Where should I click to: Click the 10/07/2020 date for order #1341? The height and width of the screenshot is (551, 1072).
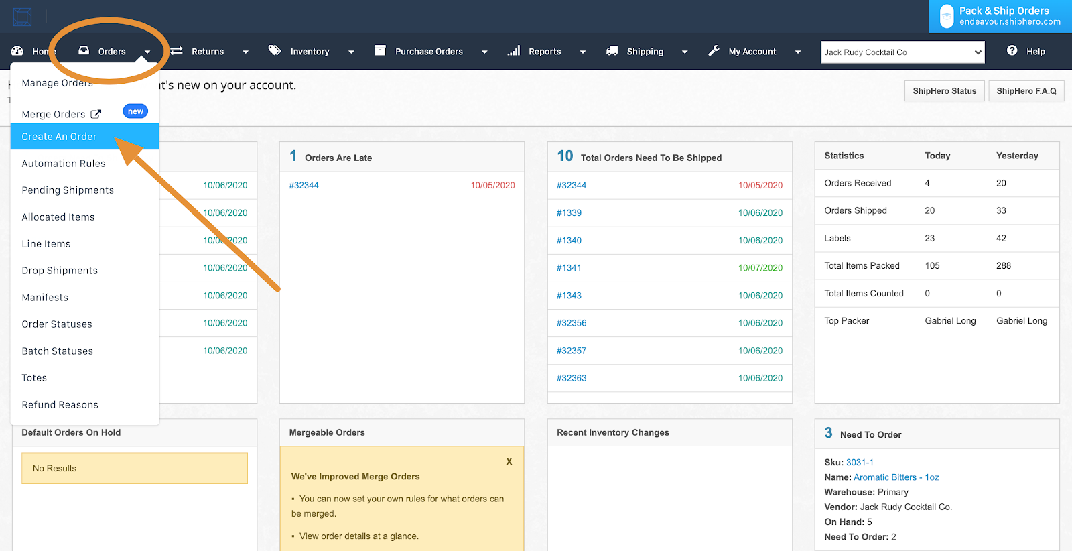760,268
